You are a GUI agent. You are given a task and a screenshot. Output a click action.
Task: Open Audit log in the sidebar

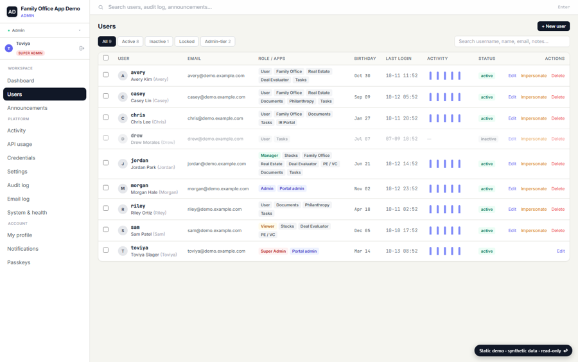click(x=44, y=185)
